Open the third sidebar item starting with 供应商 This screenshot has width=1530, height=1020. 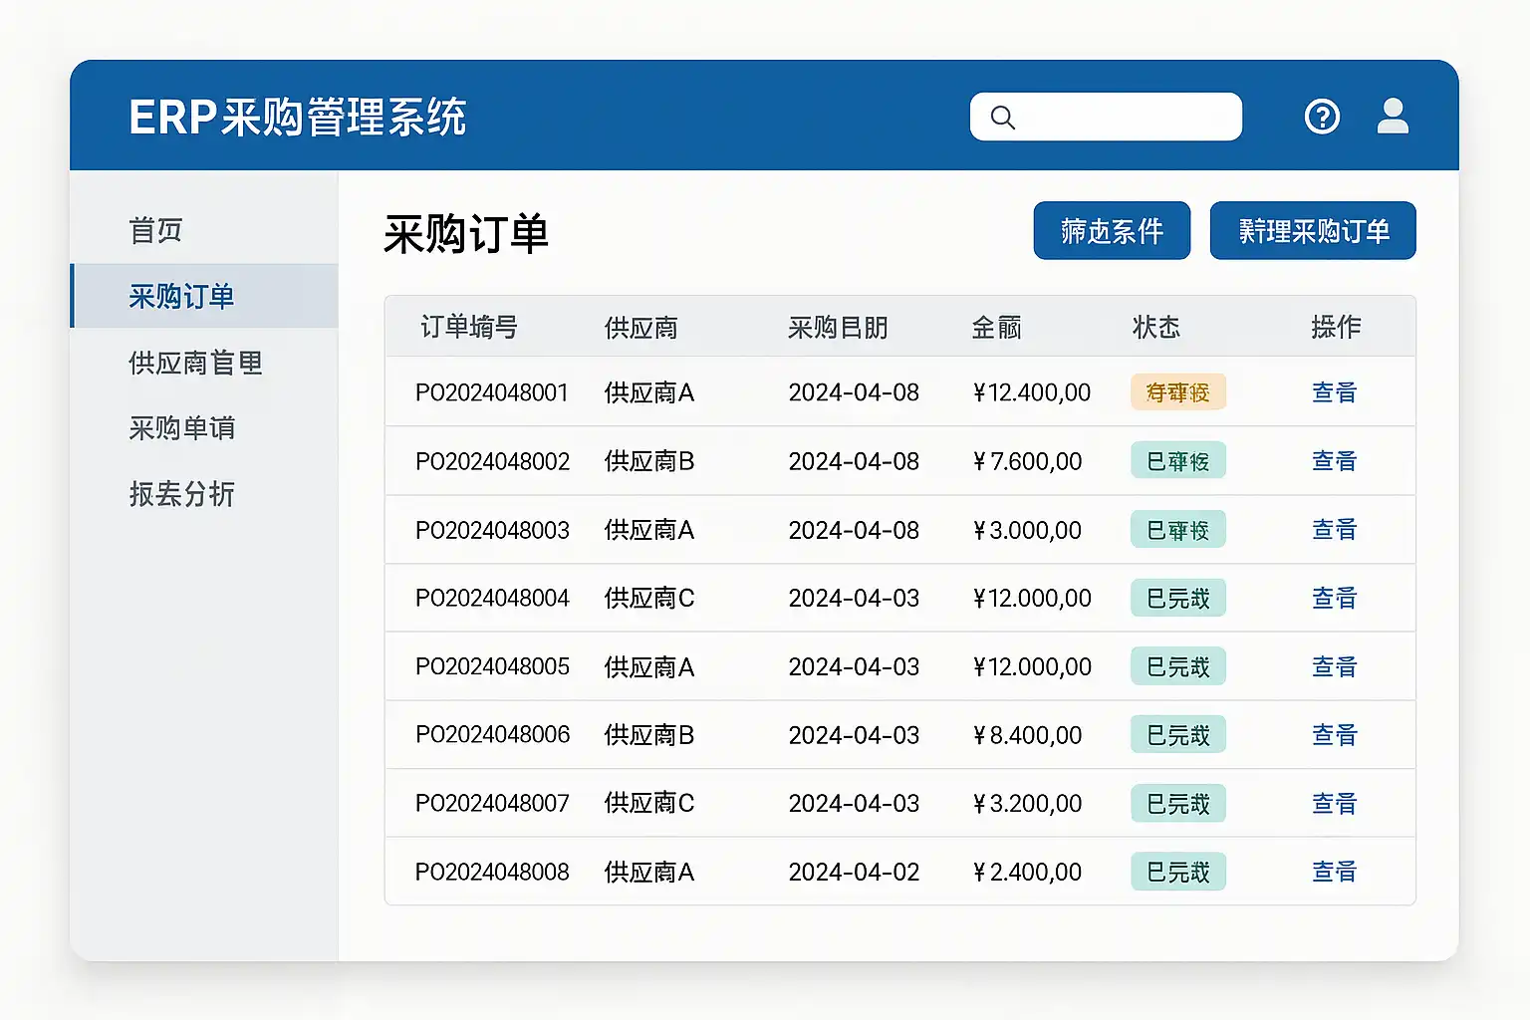[x=195, y=363]
